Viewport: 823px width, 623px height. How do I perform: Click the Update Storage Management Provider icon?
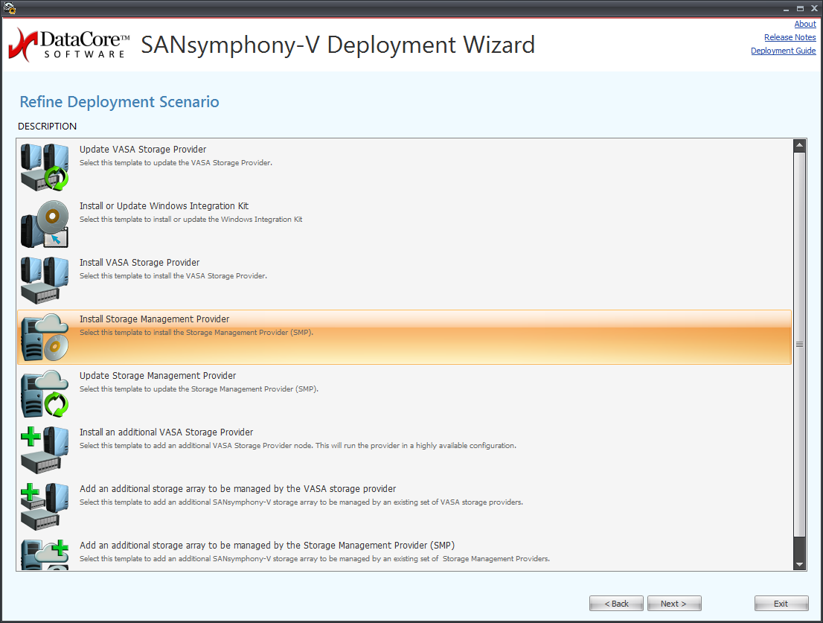45,394
